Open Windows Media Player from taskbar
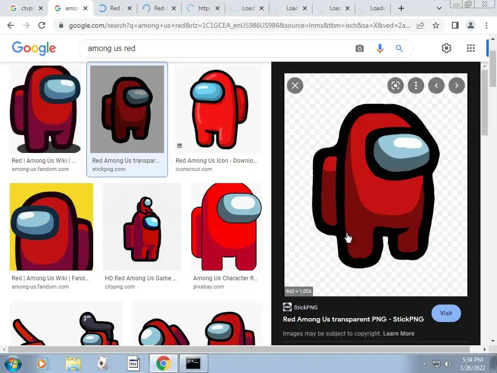The image size is (497, 373). 42,363
